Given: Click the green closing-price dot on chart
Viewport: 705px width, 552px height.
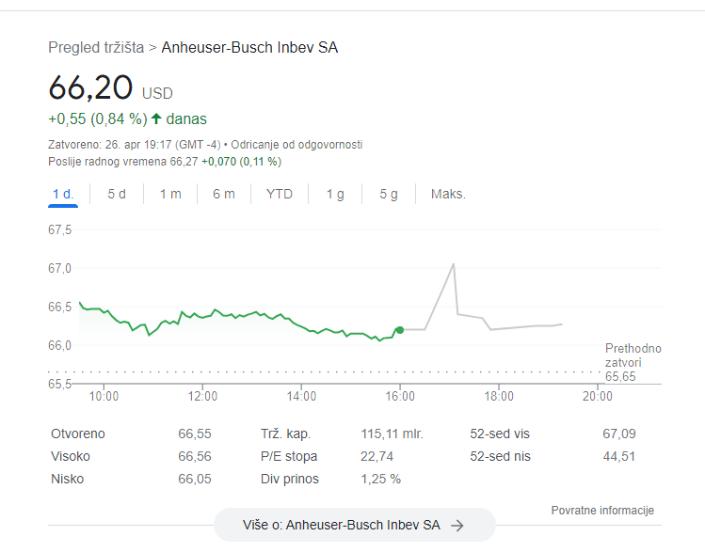Looking at the screenshot, I should pyautogui.click(x=400, y=330).
